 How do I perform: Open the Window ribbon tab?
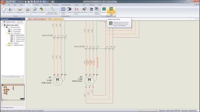tap(92, 5)
